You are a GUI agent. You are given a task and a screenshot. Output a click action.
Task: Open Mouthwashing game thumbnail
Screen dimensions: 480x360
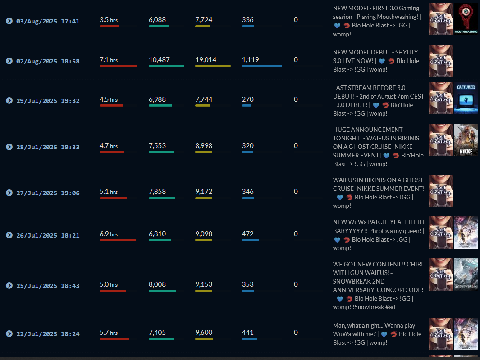(x=466, y=19)
